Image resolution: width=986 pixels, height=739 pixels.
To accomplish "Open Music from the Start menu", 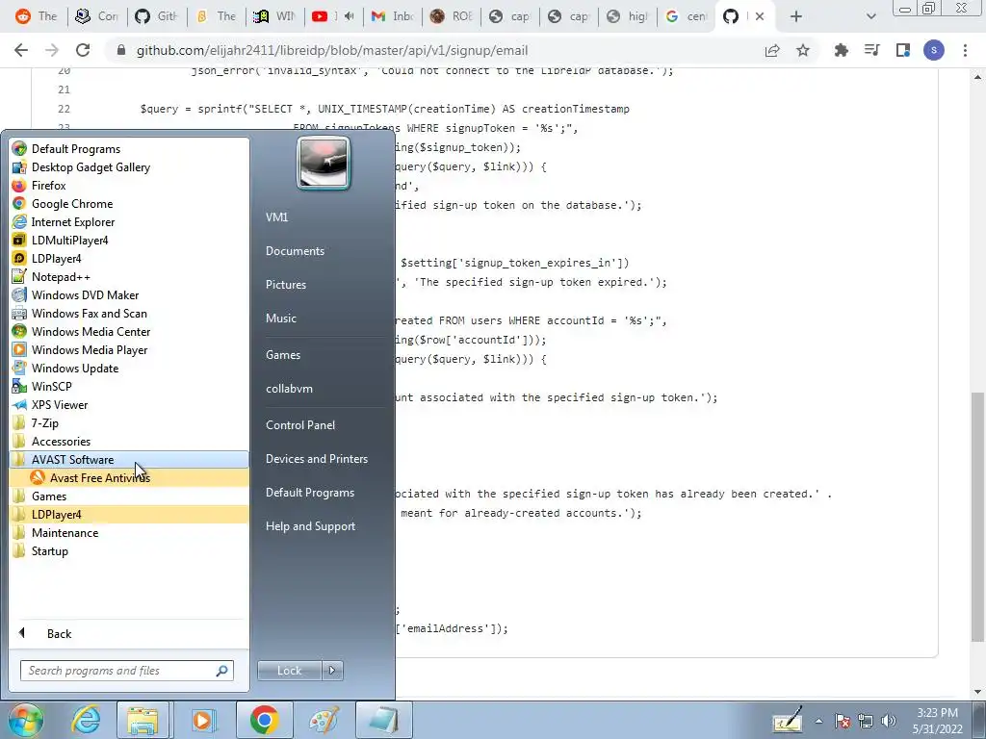I will click(x=280, y=318).
